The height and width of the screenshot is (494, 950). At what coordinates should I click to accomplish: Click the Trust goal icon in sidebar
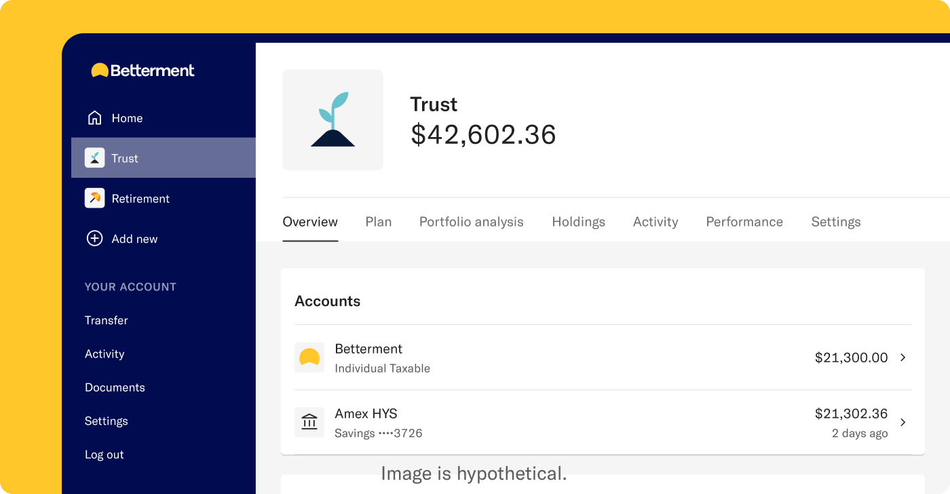point(94,157)
